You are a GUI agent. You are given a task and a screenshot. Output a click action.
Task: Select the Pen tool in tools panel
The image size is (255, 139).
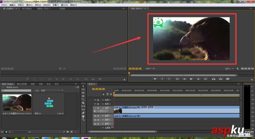(83, 113)
